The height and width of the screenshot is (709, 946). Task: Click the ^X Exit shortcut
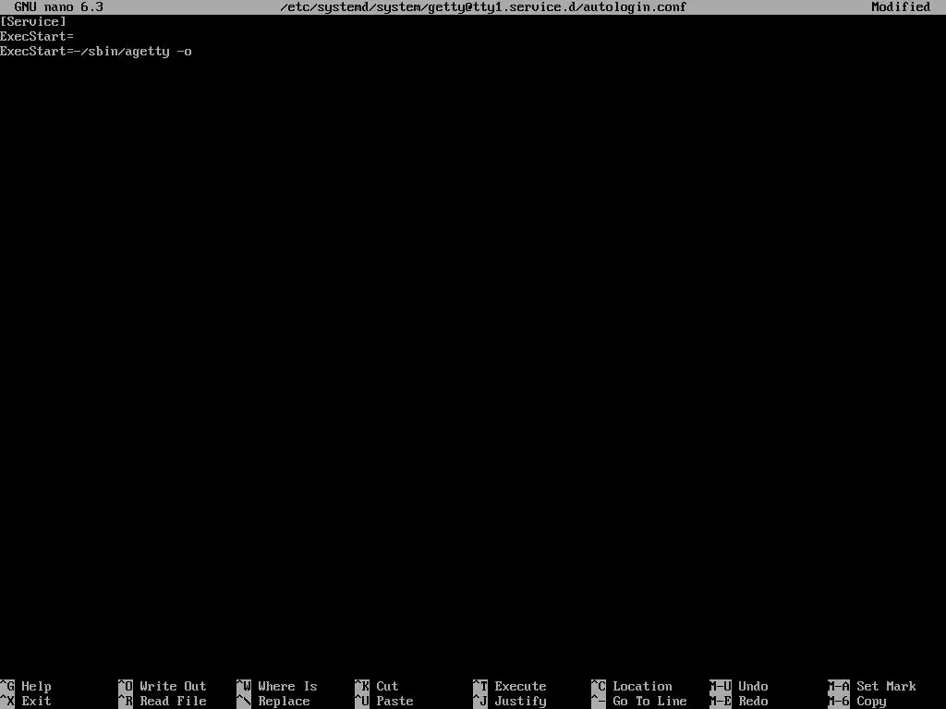click(x=26, y=702)
